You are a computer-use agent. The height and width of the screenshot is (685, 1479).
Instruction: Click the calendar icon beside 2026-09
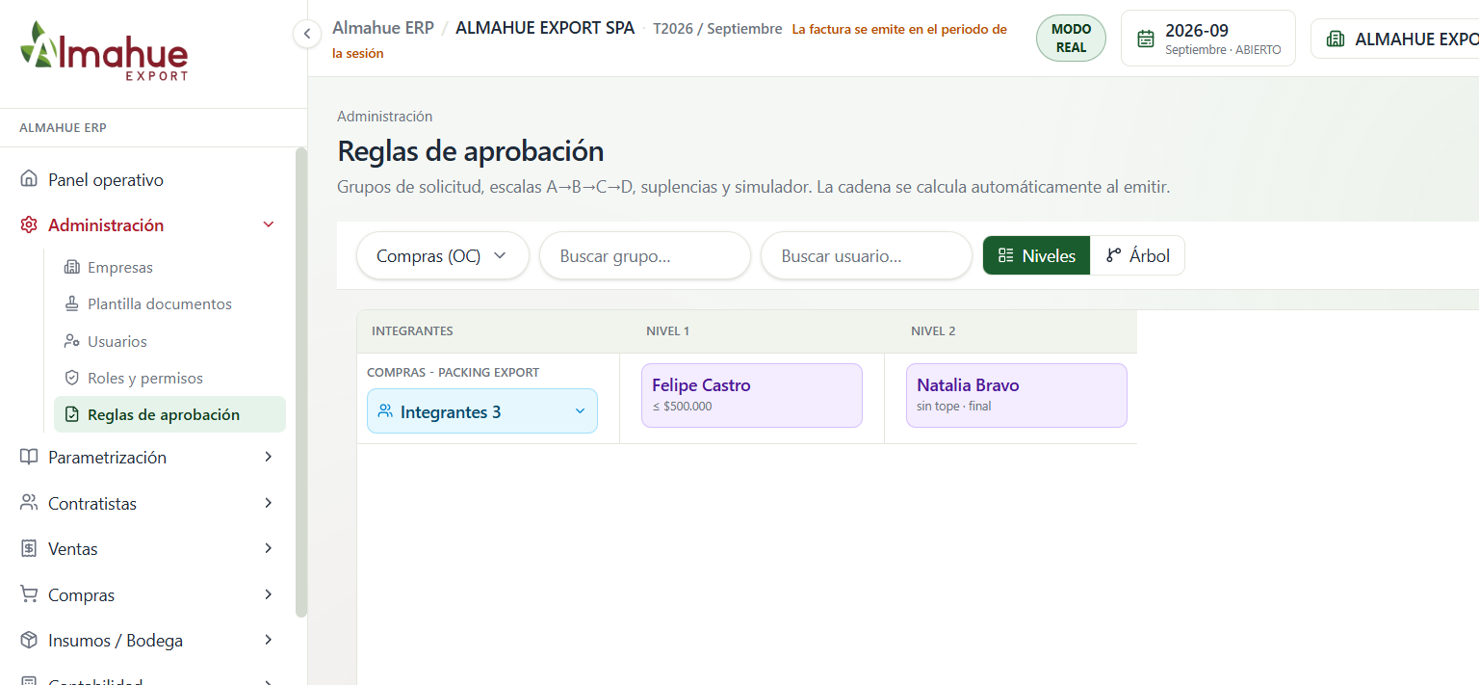1146,39
